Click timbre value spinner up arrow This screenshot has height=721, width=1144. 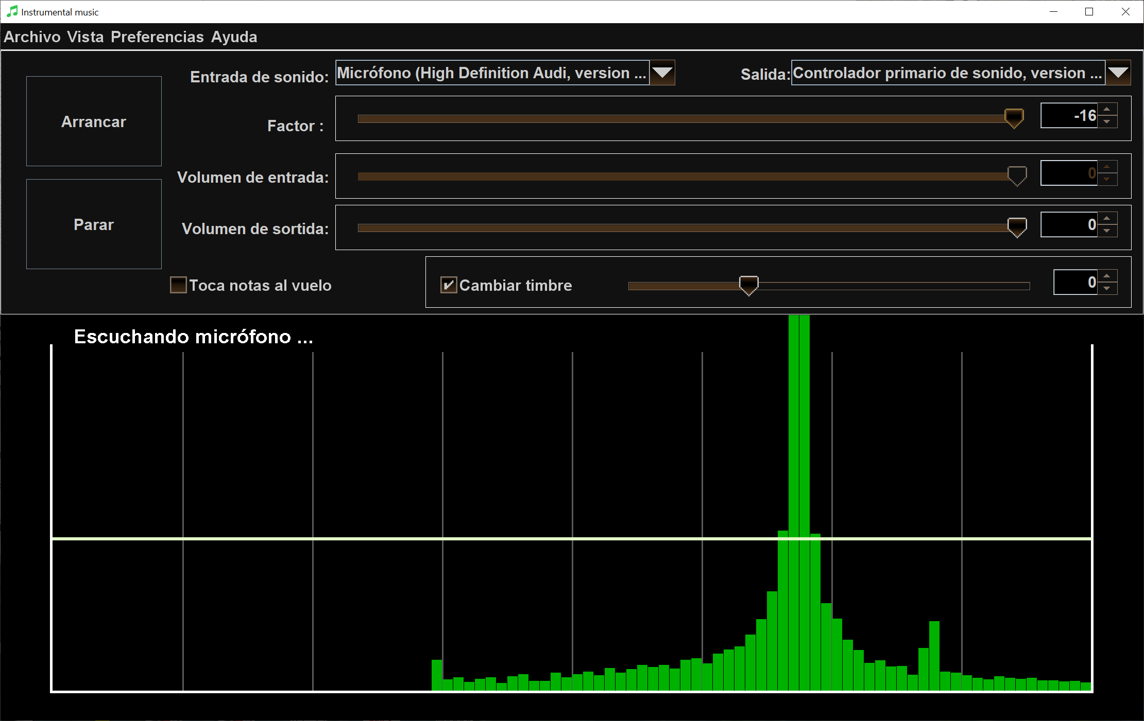[x=1107, y=276]
